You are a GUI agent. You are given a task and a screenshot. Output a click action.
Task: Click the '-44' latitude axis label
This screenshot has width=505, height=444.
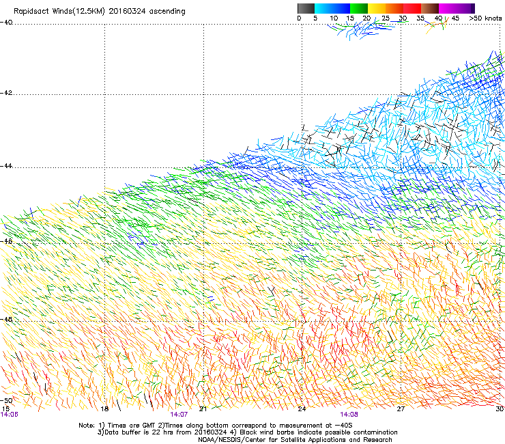coord(6,166)
